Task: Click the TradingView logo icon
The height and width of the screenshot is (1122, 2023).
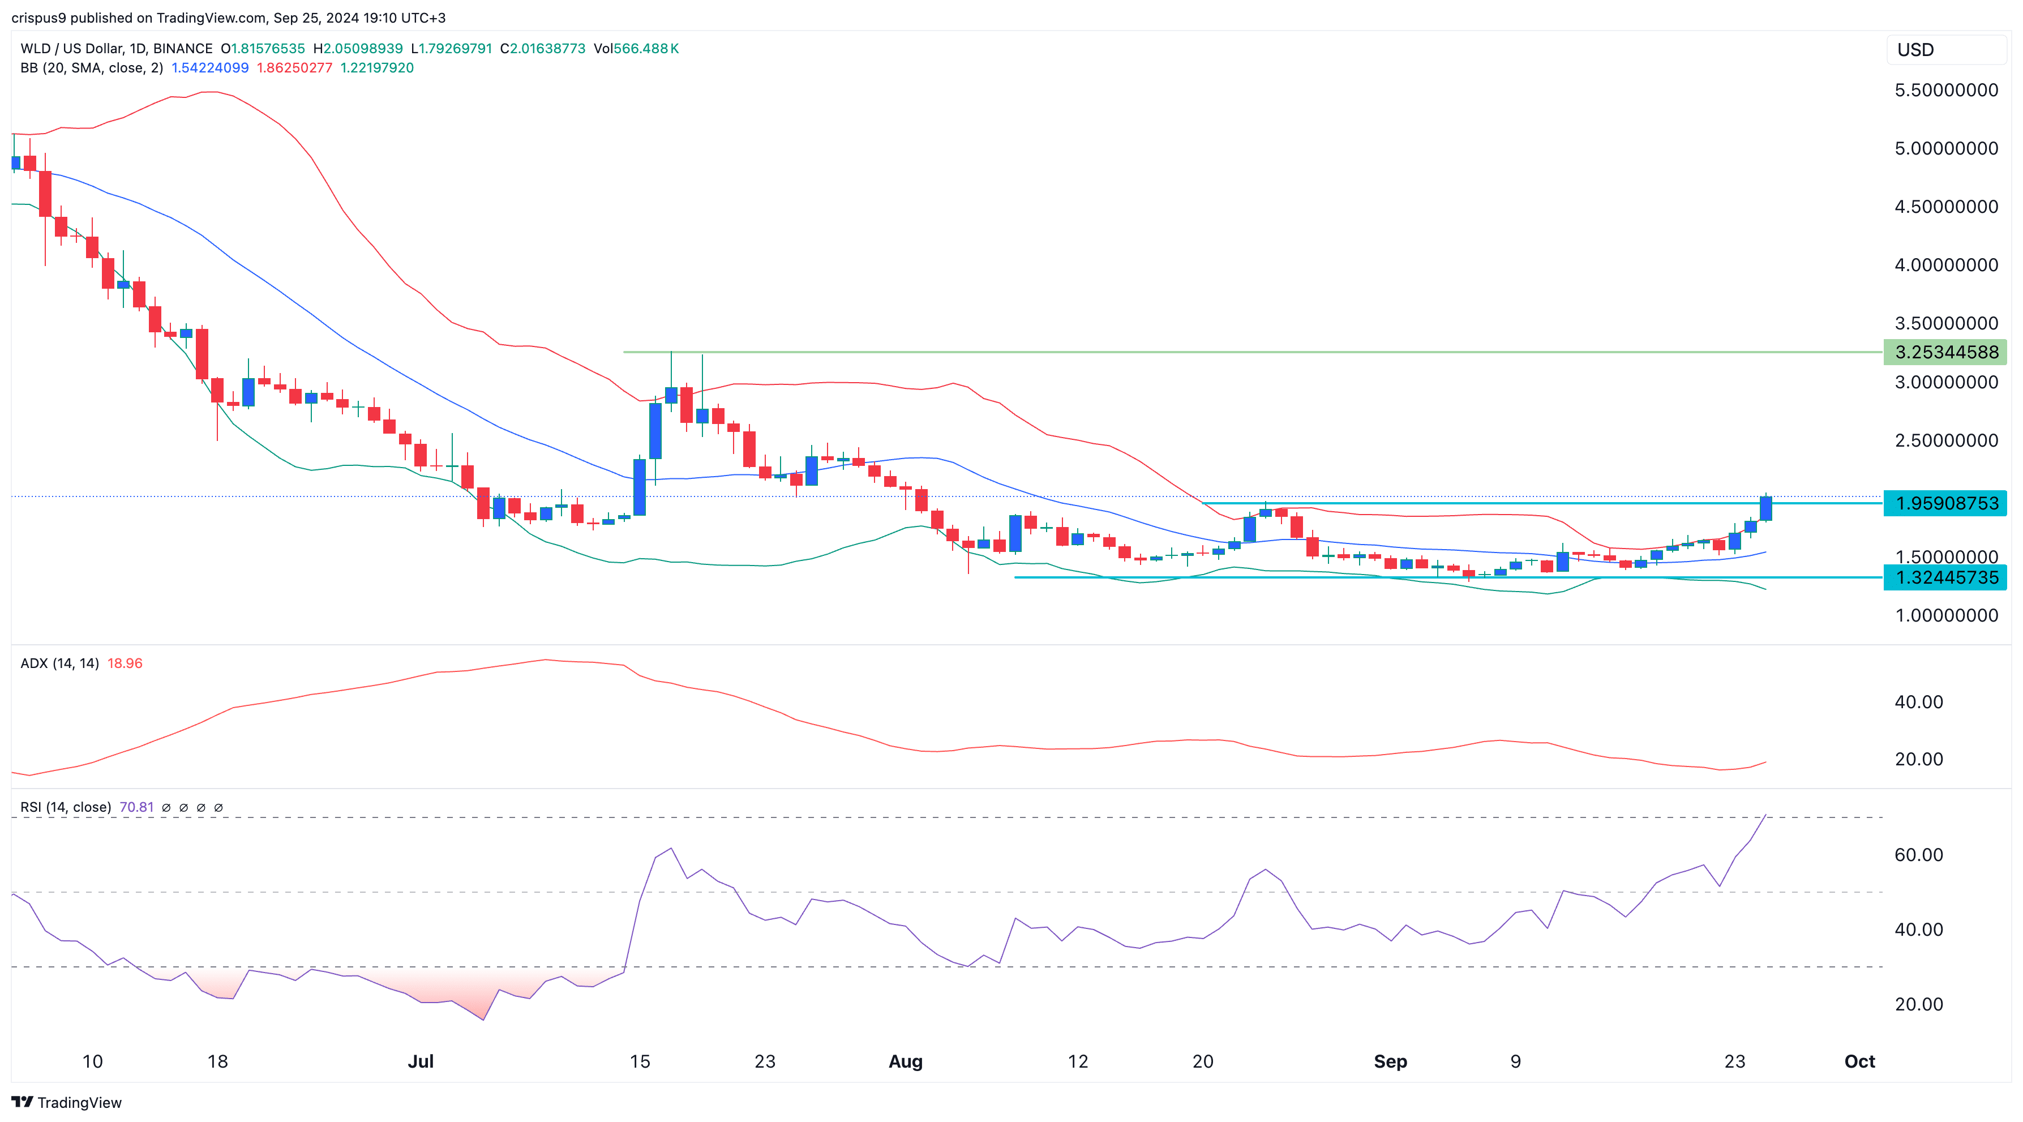Action: coord(22,1102)
